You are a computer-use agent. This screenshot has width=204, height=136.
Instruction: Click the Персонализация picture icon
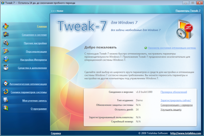tap(6, 51)
